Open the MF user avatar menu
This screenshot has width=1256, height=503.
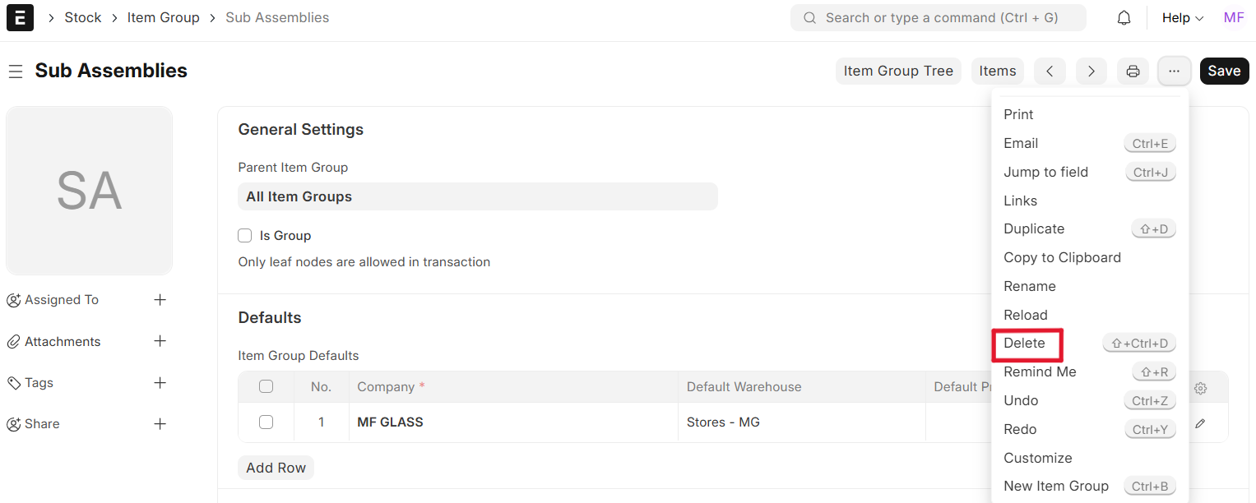[1233, 17]
